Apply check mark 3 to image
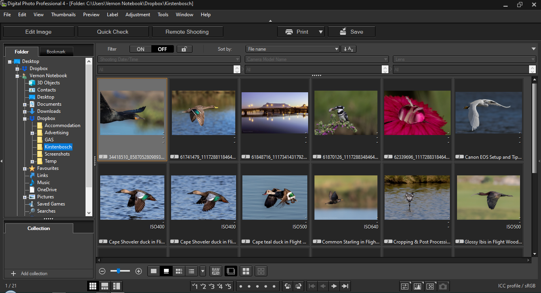 click(x=211, y=286)
